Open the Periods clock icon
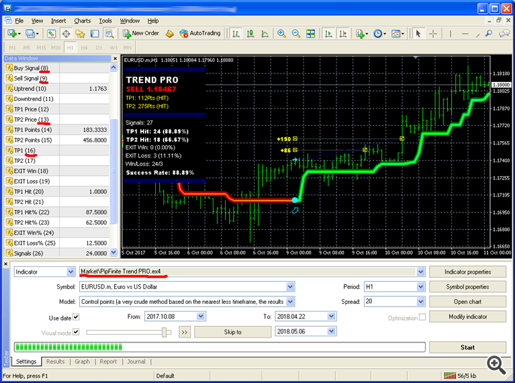 click(x=380, y=34)
